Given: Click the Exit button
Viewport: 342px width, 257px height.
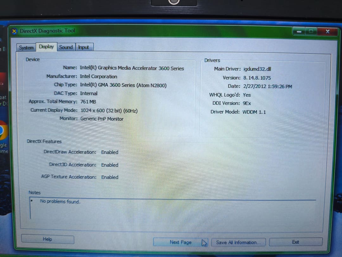Looking at the screenshot, I should click(x=295, y=242).
